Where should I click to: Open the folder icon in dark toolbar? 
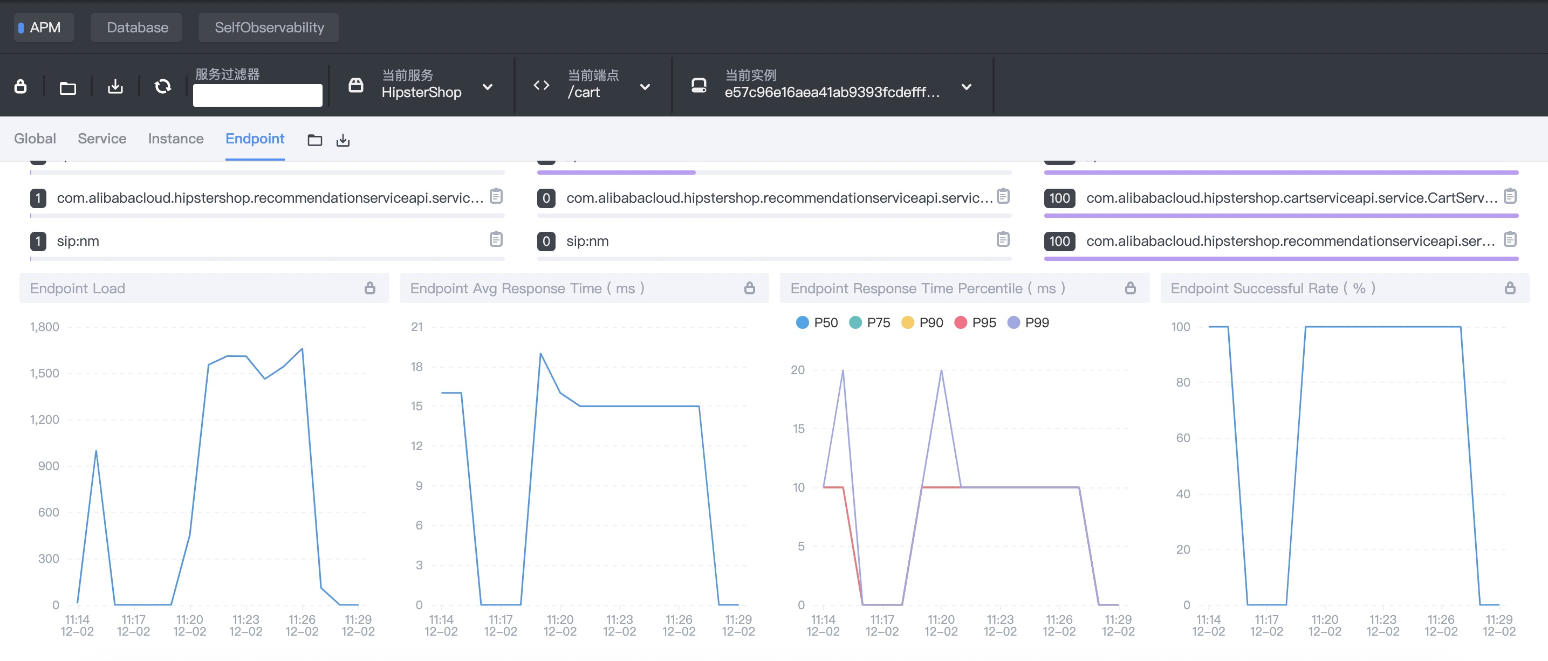tap(68, 88)
